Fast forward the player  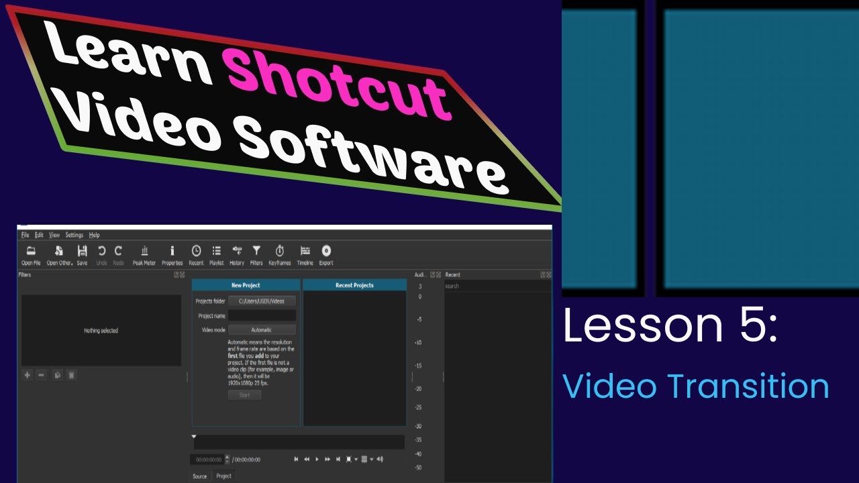327,459
